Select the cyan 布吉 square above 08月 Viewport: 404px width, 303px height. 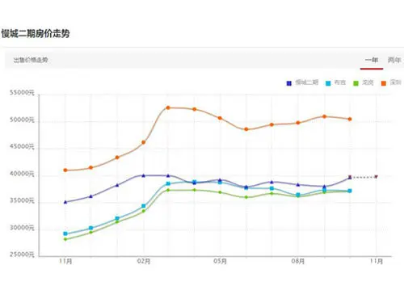pyautogui.click(x=298, y=195)
